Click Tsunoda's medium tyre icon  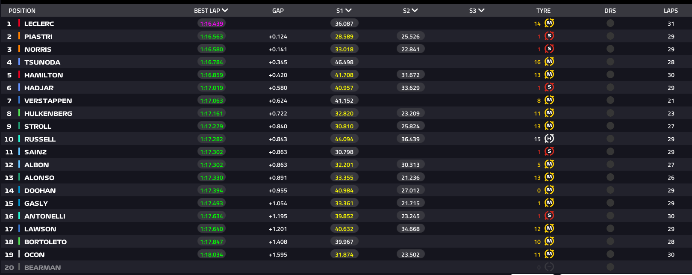[549, 62]
